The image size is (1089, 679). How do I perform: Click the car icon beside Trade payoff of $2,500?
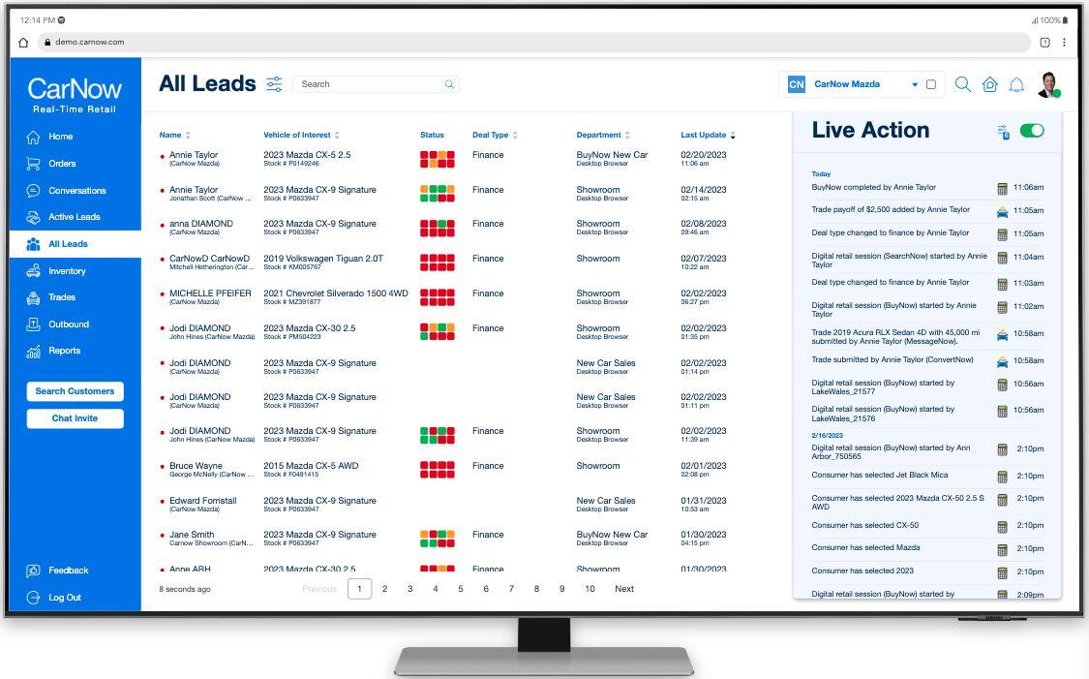point(1002,212)
